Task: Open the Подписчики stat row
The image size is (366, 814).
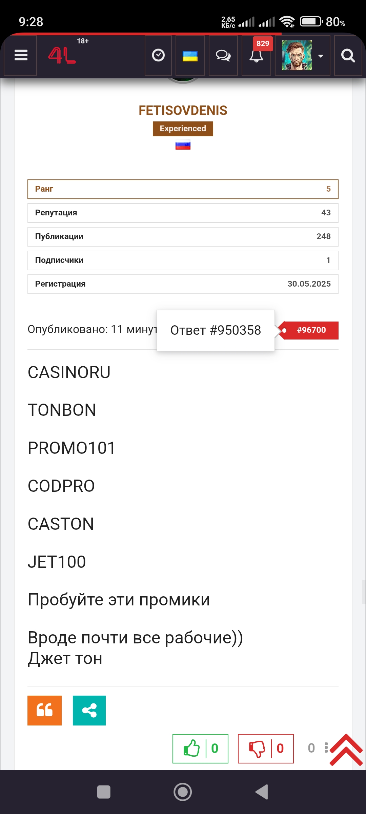Action: pyautogui.click(x=183, y=260)
